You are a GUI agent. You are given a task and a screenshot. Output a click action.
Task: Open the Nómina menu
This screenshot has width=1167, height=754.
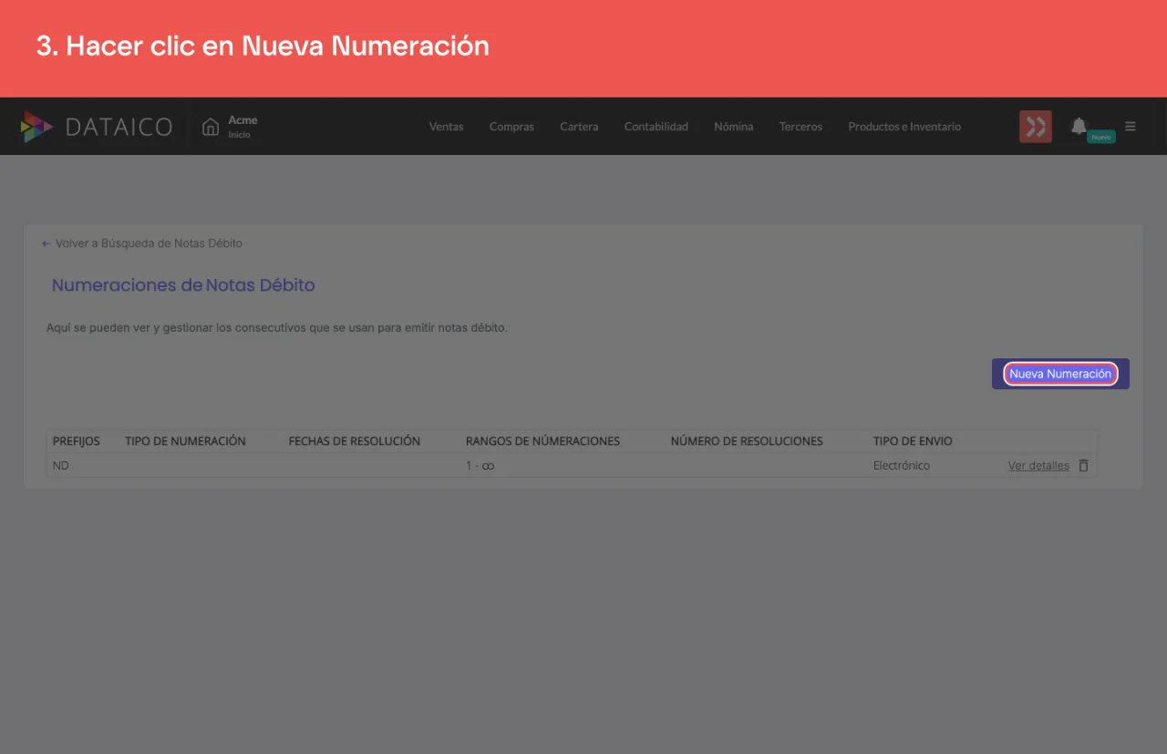tap(734, 127)
